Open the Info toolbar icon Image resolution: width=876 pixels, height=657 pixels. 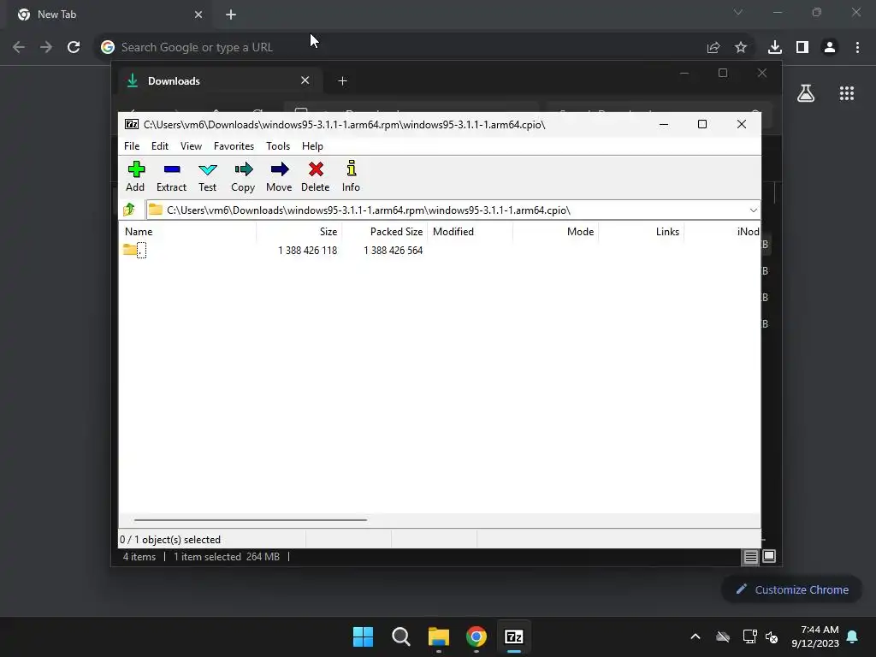click(351, 176)
